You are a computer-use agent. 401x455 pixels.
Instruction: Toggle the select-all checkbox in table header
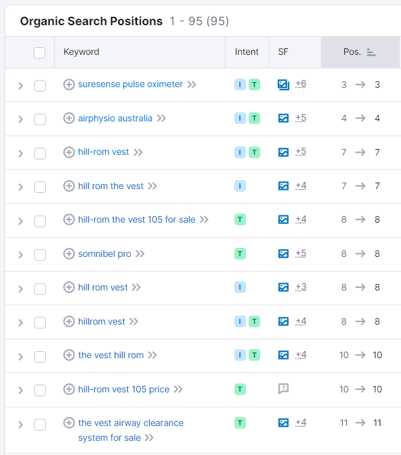(39, 53)
